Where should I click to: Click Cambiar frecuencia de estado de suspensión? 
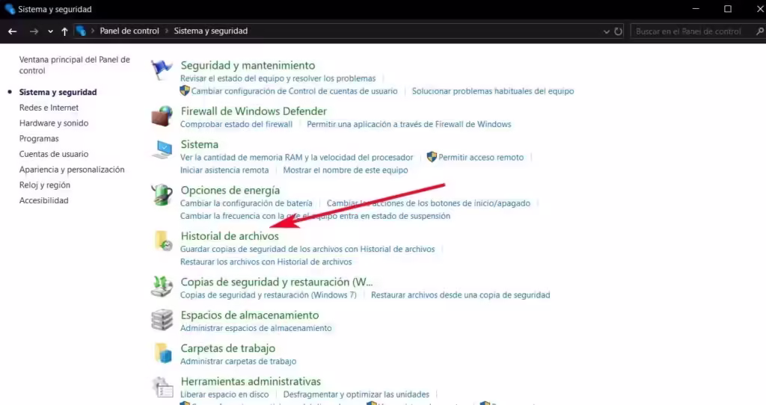pos(315,216)
